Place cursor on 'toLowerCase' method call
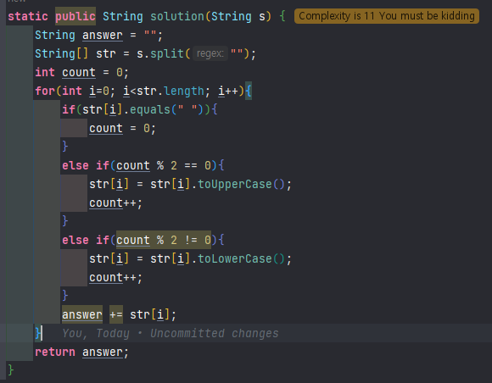The image size is (492, 383). point(235,259)
